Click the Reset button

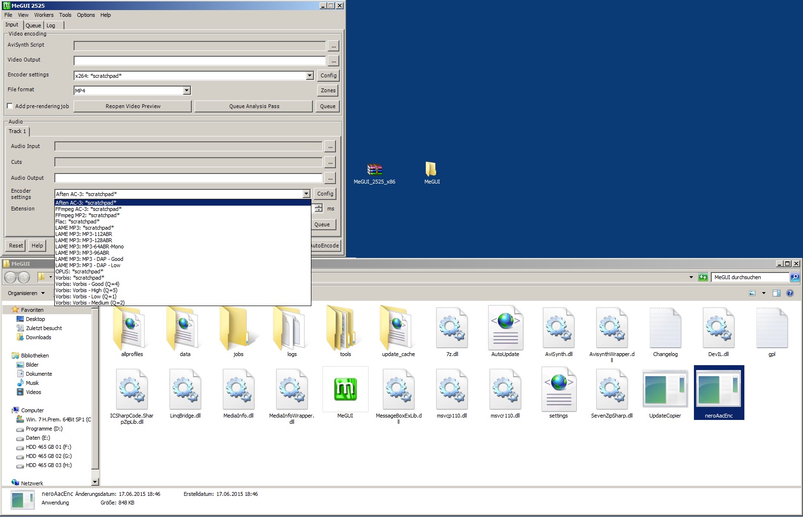tap(16, 246)
